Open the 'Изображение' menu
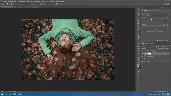The height and width of the screenshot is (96, 171). pyautogui.click(x=21, y=1)
